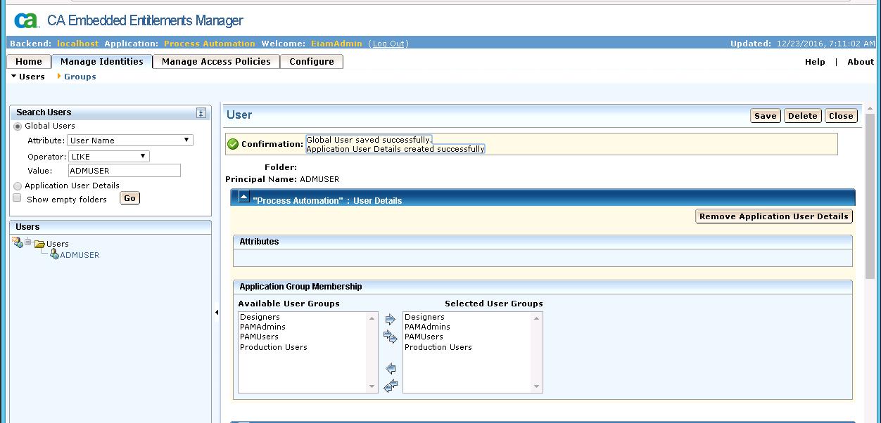
Task: Collapse the "Process Automation" User Details section
Action: click(x=243, y=197)
